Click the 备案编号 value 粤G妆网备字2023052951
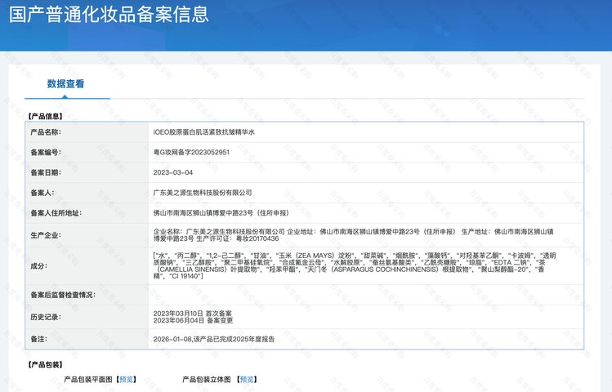Image resolution: width=612 pixels, height=392 pixels. point(191,152)
